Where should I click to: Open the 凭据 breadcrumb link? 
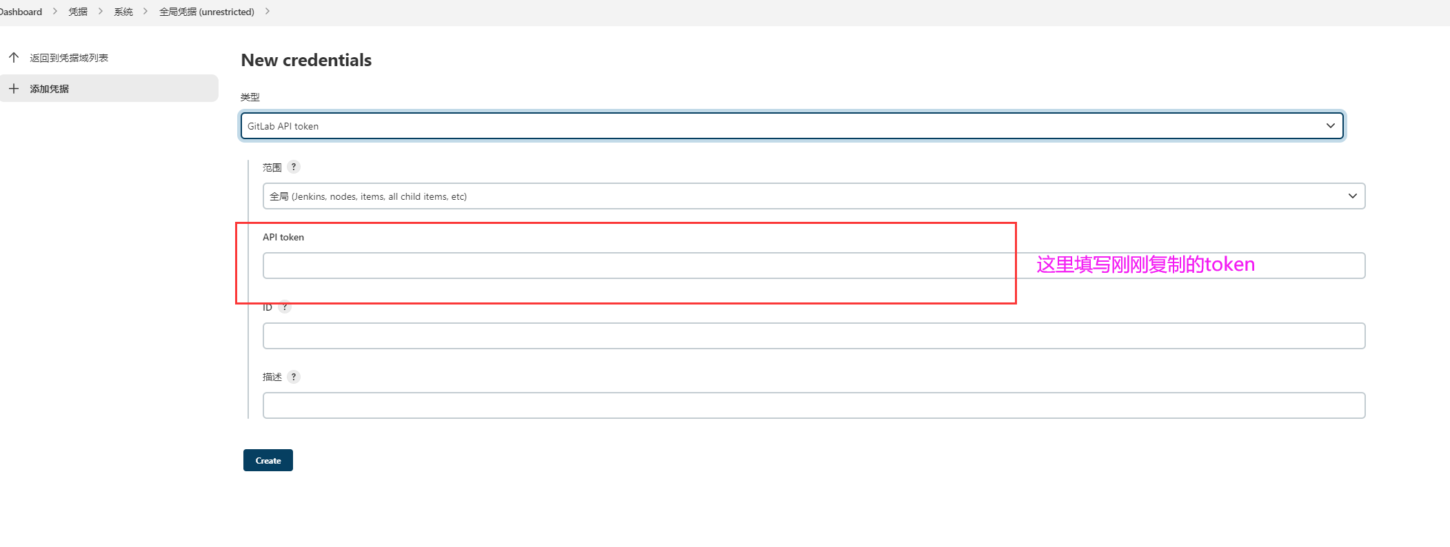[x=78, y=12]
